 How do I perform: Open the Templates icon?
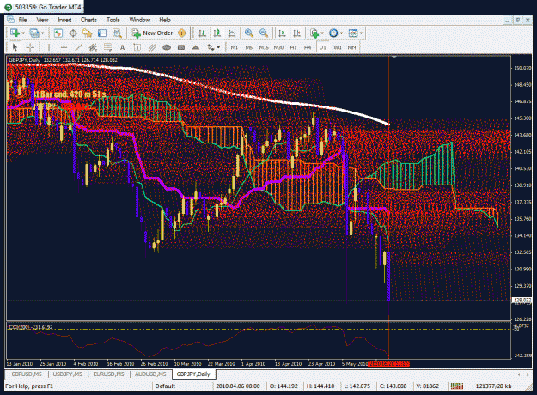353,33
